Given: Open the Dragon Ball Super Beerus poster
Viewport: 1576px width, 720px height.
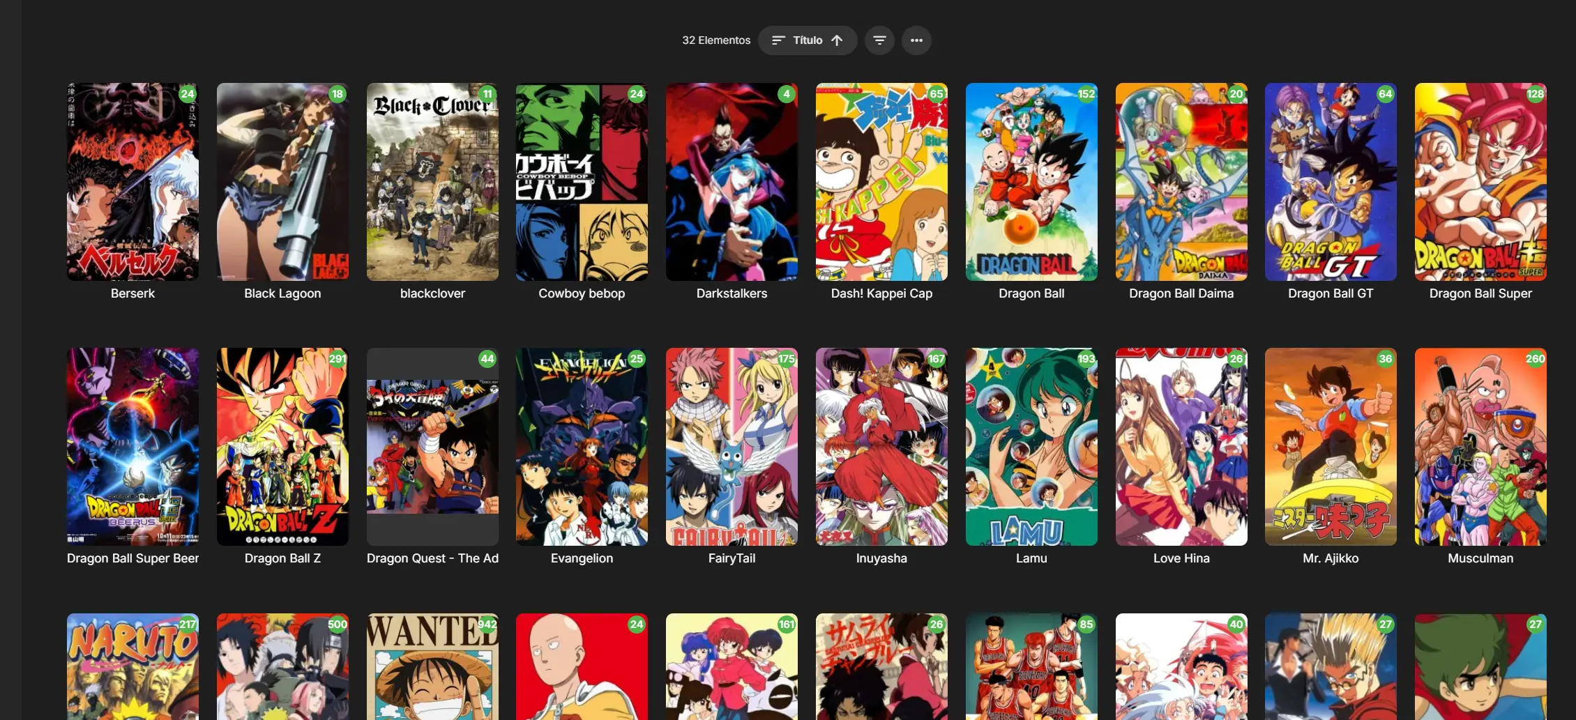Looking at the screenshot, I should (132, 447).
